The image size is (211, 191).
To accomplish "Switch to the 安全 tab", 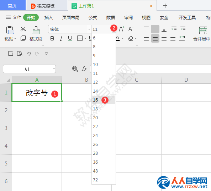I will coord(164,18).
